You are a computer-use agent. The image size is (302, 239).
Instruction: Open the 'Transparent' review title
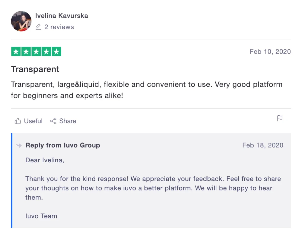(x=35, y=69)
